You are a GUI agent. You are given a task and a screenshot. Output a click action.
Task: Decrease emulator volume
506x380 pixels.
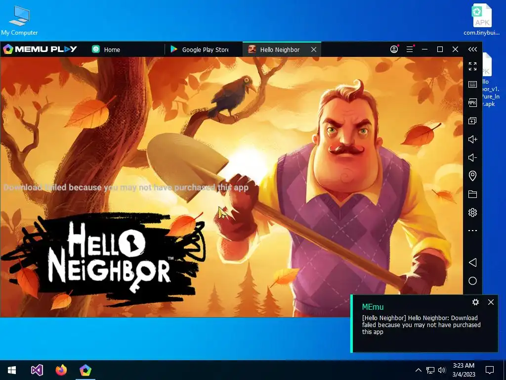(472, 158)
